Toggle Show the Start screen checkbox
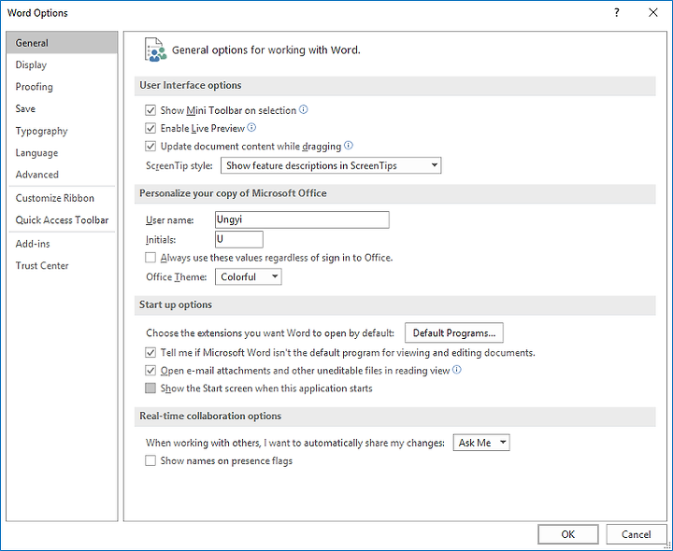Image resolution: width=673 pixels, height=551 pixels. 150,389
